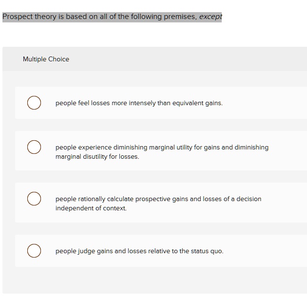The height and width of the screenshot is (298, 307).
Task: Click 'following' in the question sentence
Action: tap(146, 17)
